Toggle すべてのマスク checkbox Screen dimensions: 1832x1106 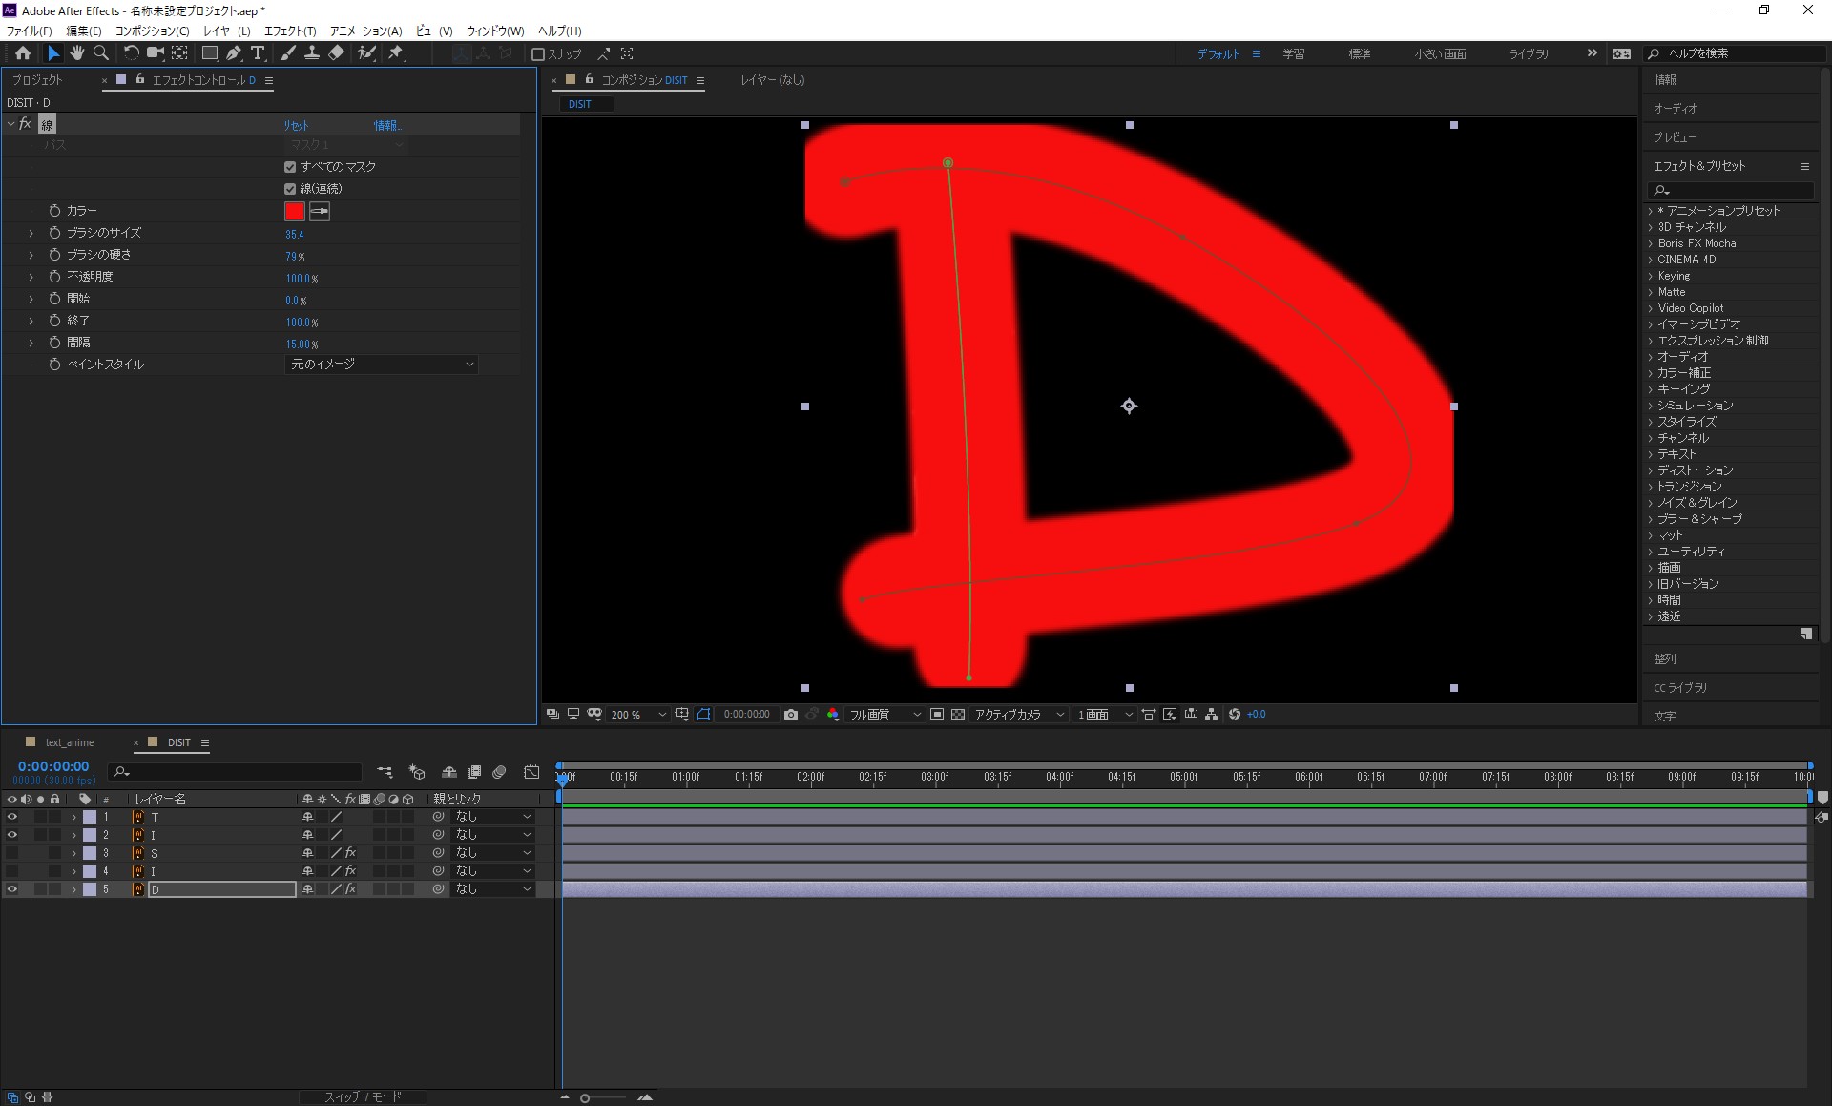click(x=288, y=166)
